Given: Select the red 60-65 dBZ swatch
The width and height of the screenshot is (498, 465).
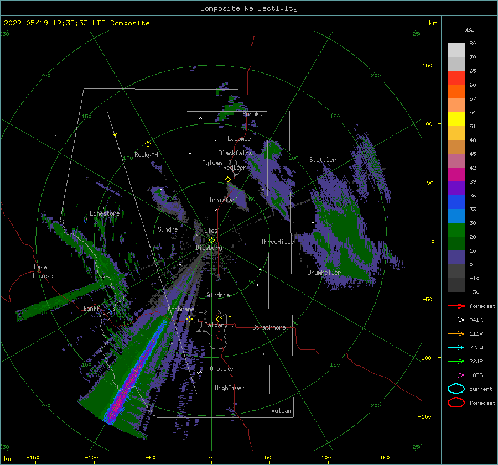Looking at the screenshot, I should (456, 78).
